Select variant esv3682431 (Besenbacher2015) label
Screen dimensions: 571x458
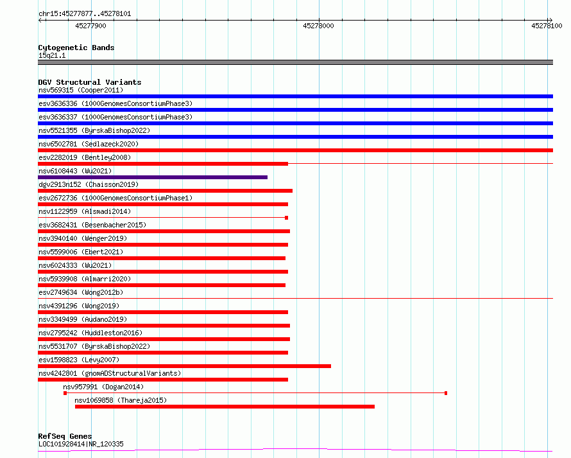coord(92,225)
